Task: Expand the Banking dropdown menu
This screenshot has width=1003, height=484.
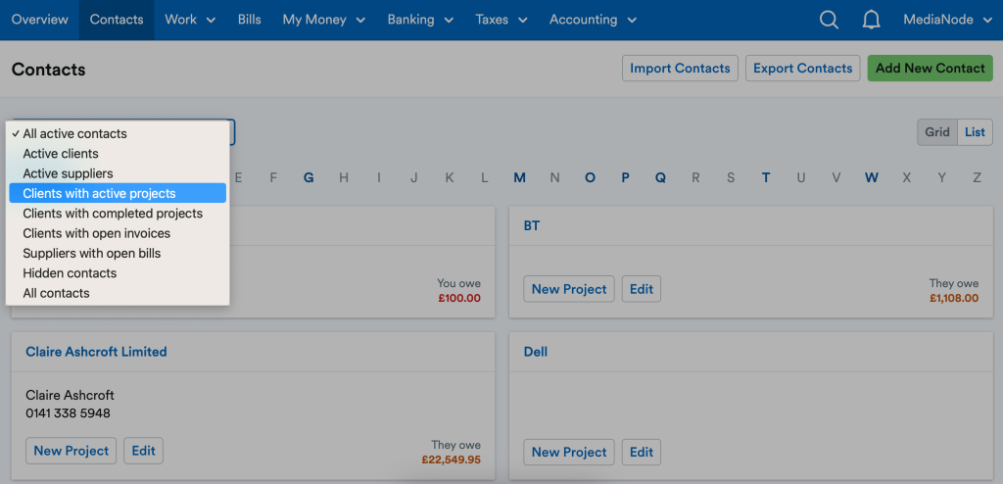Action: point(420,20)
